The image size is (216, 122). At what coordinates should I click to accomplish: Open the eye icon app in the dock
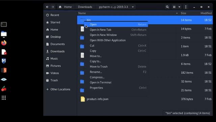coord(4,79)
